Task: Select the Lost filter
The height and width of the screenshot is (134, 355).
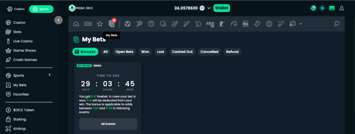Action: pyautogui.click(x=161, y=52)
